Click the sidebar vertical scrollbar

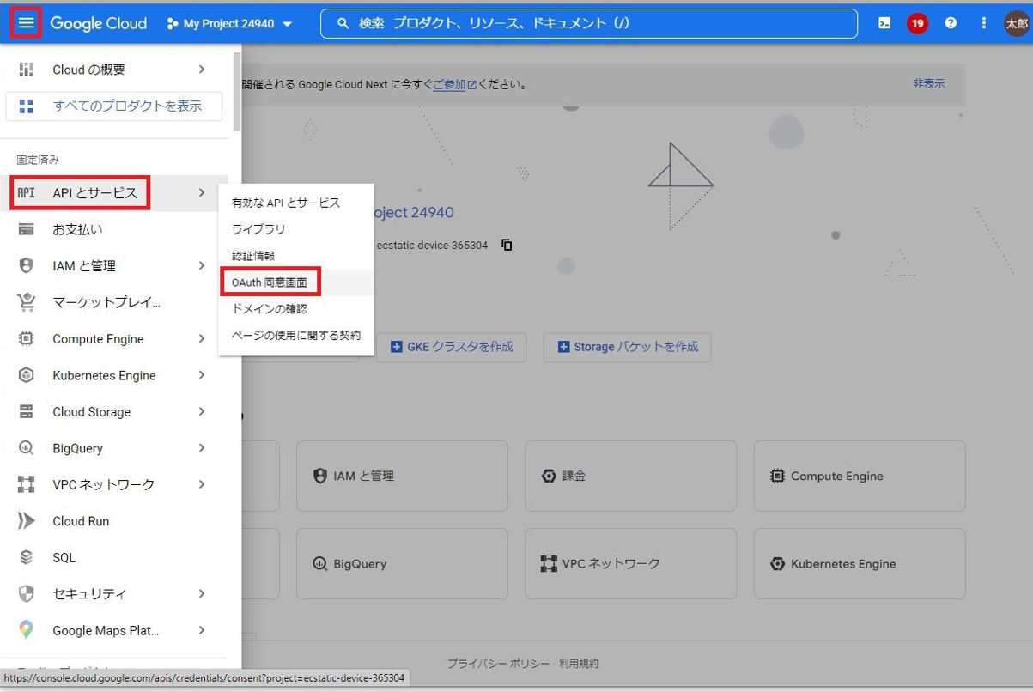point(237,90)
